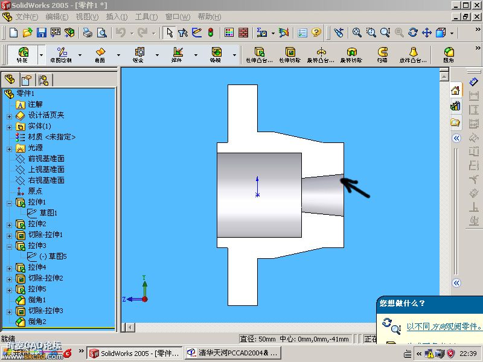This screenshot has width=483, height=362.
Task: Expand the 设计活页夹 tree node
Action: [x=9, y=116]
